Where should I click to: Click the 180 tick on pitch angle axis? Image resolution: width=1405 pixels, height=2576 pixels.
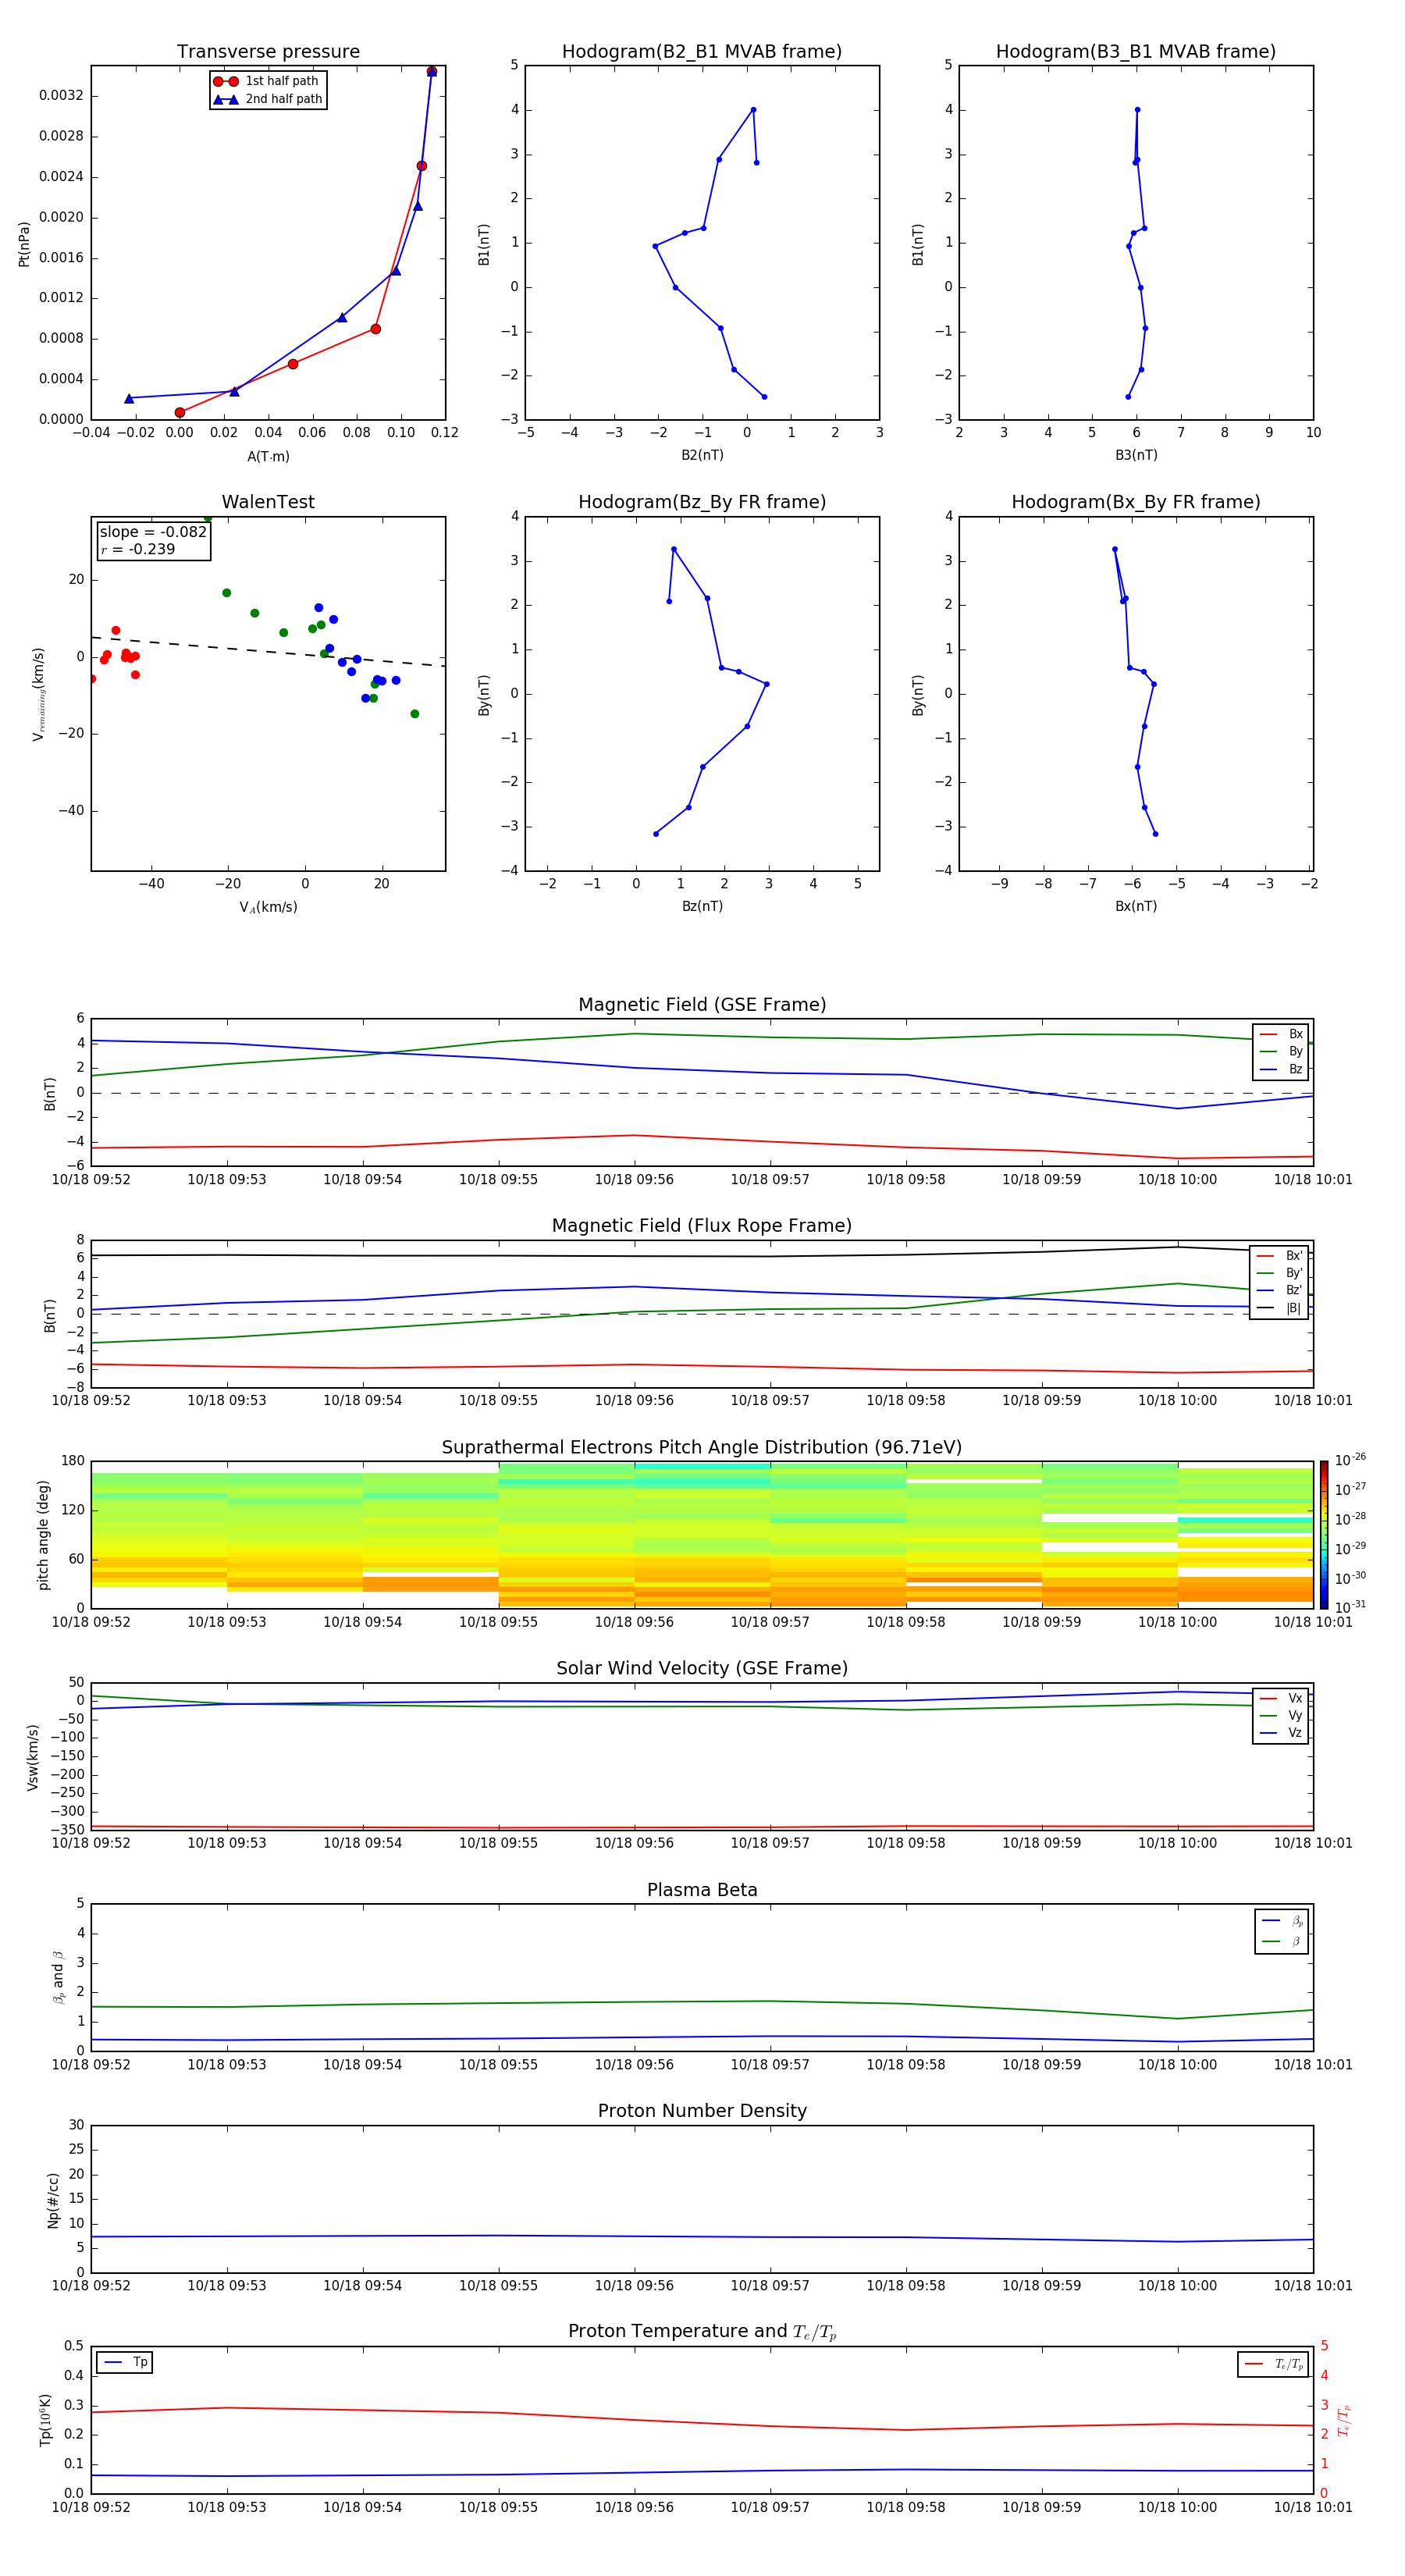coord(73,1461)
